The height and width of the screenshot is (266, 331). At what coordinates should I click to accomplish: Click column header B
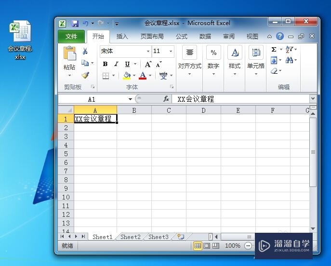(x=134, y=110)
